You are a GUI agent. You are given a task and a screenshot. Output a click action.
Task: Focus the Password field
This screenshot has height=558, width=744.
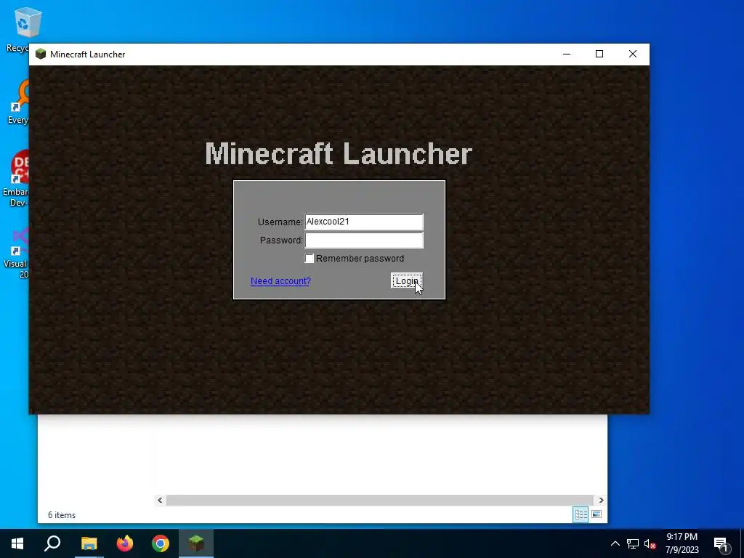pos(364,240)
